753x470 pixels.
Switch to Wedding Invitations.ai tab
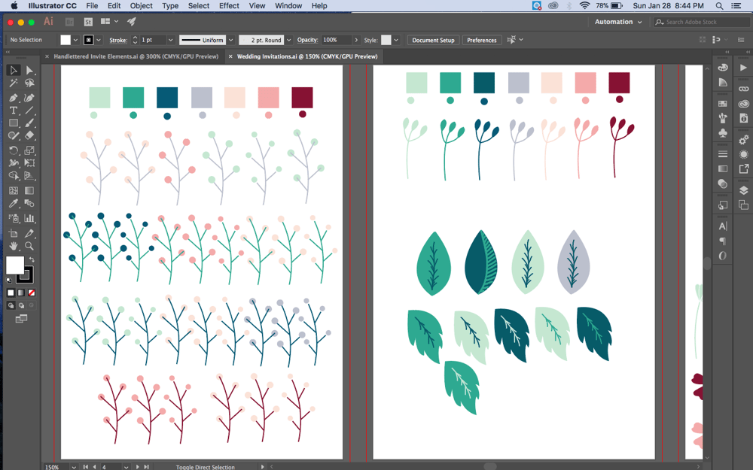coord(307,56)
